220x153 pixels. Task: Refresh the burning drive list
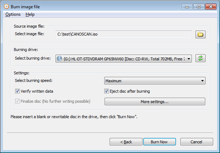(200, 58)
